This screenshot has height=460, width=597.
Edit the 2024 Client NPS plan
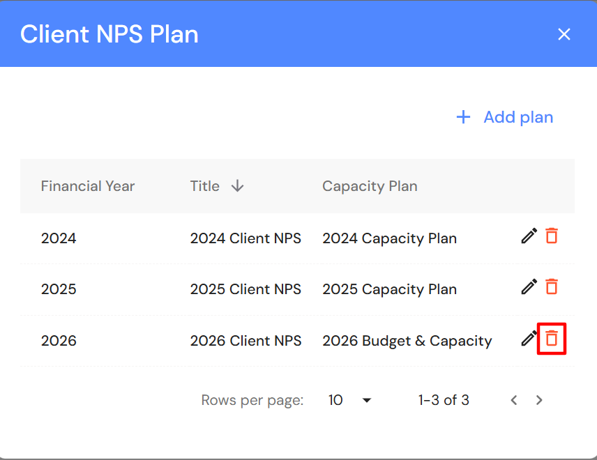pos(529,236)
